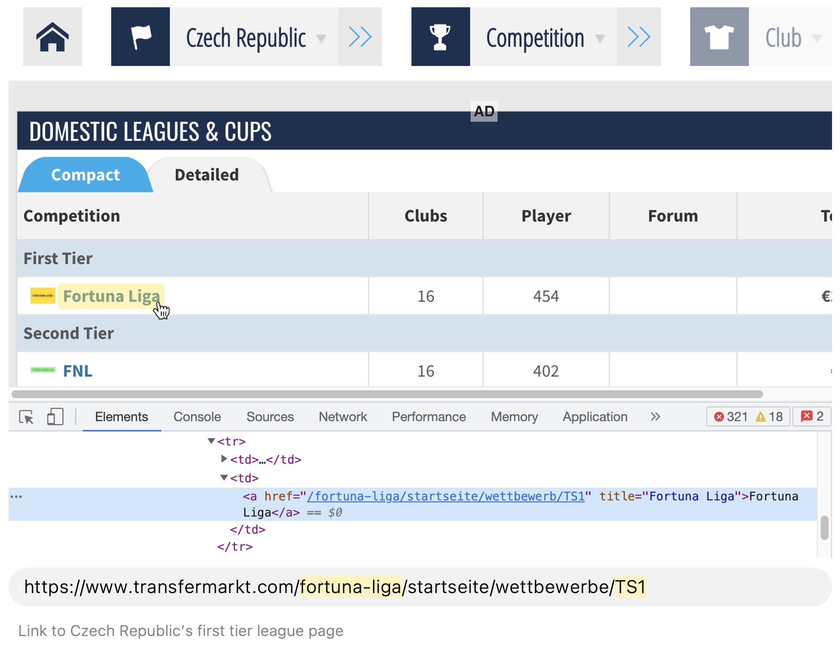Open the Memory tab in DevTools

coord(514,417)
